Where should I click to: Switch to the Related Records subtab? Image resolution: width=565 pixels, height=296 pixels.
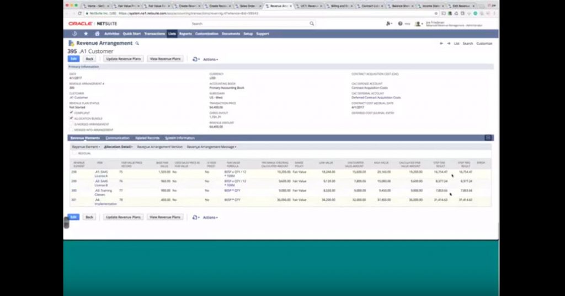[x=147, y=138]
